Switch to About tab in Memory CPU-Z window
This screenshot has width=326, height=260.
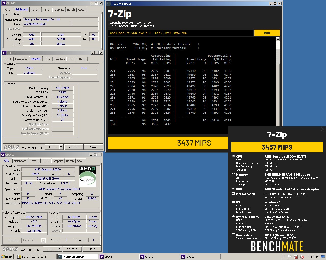[82, 59]
